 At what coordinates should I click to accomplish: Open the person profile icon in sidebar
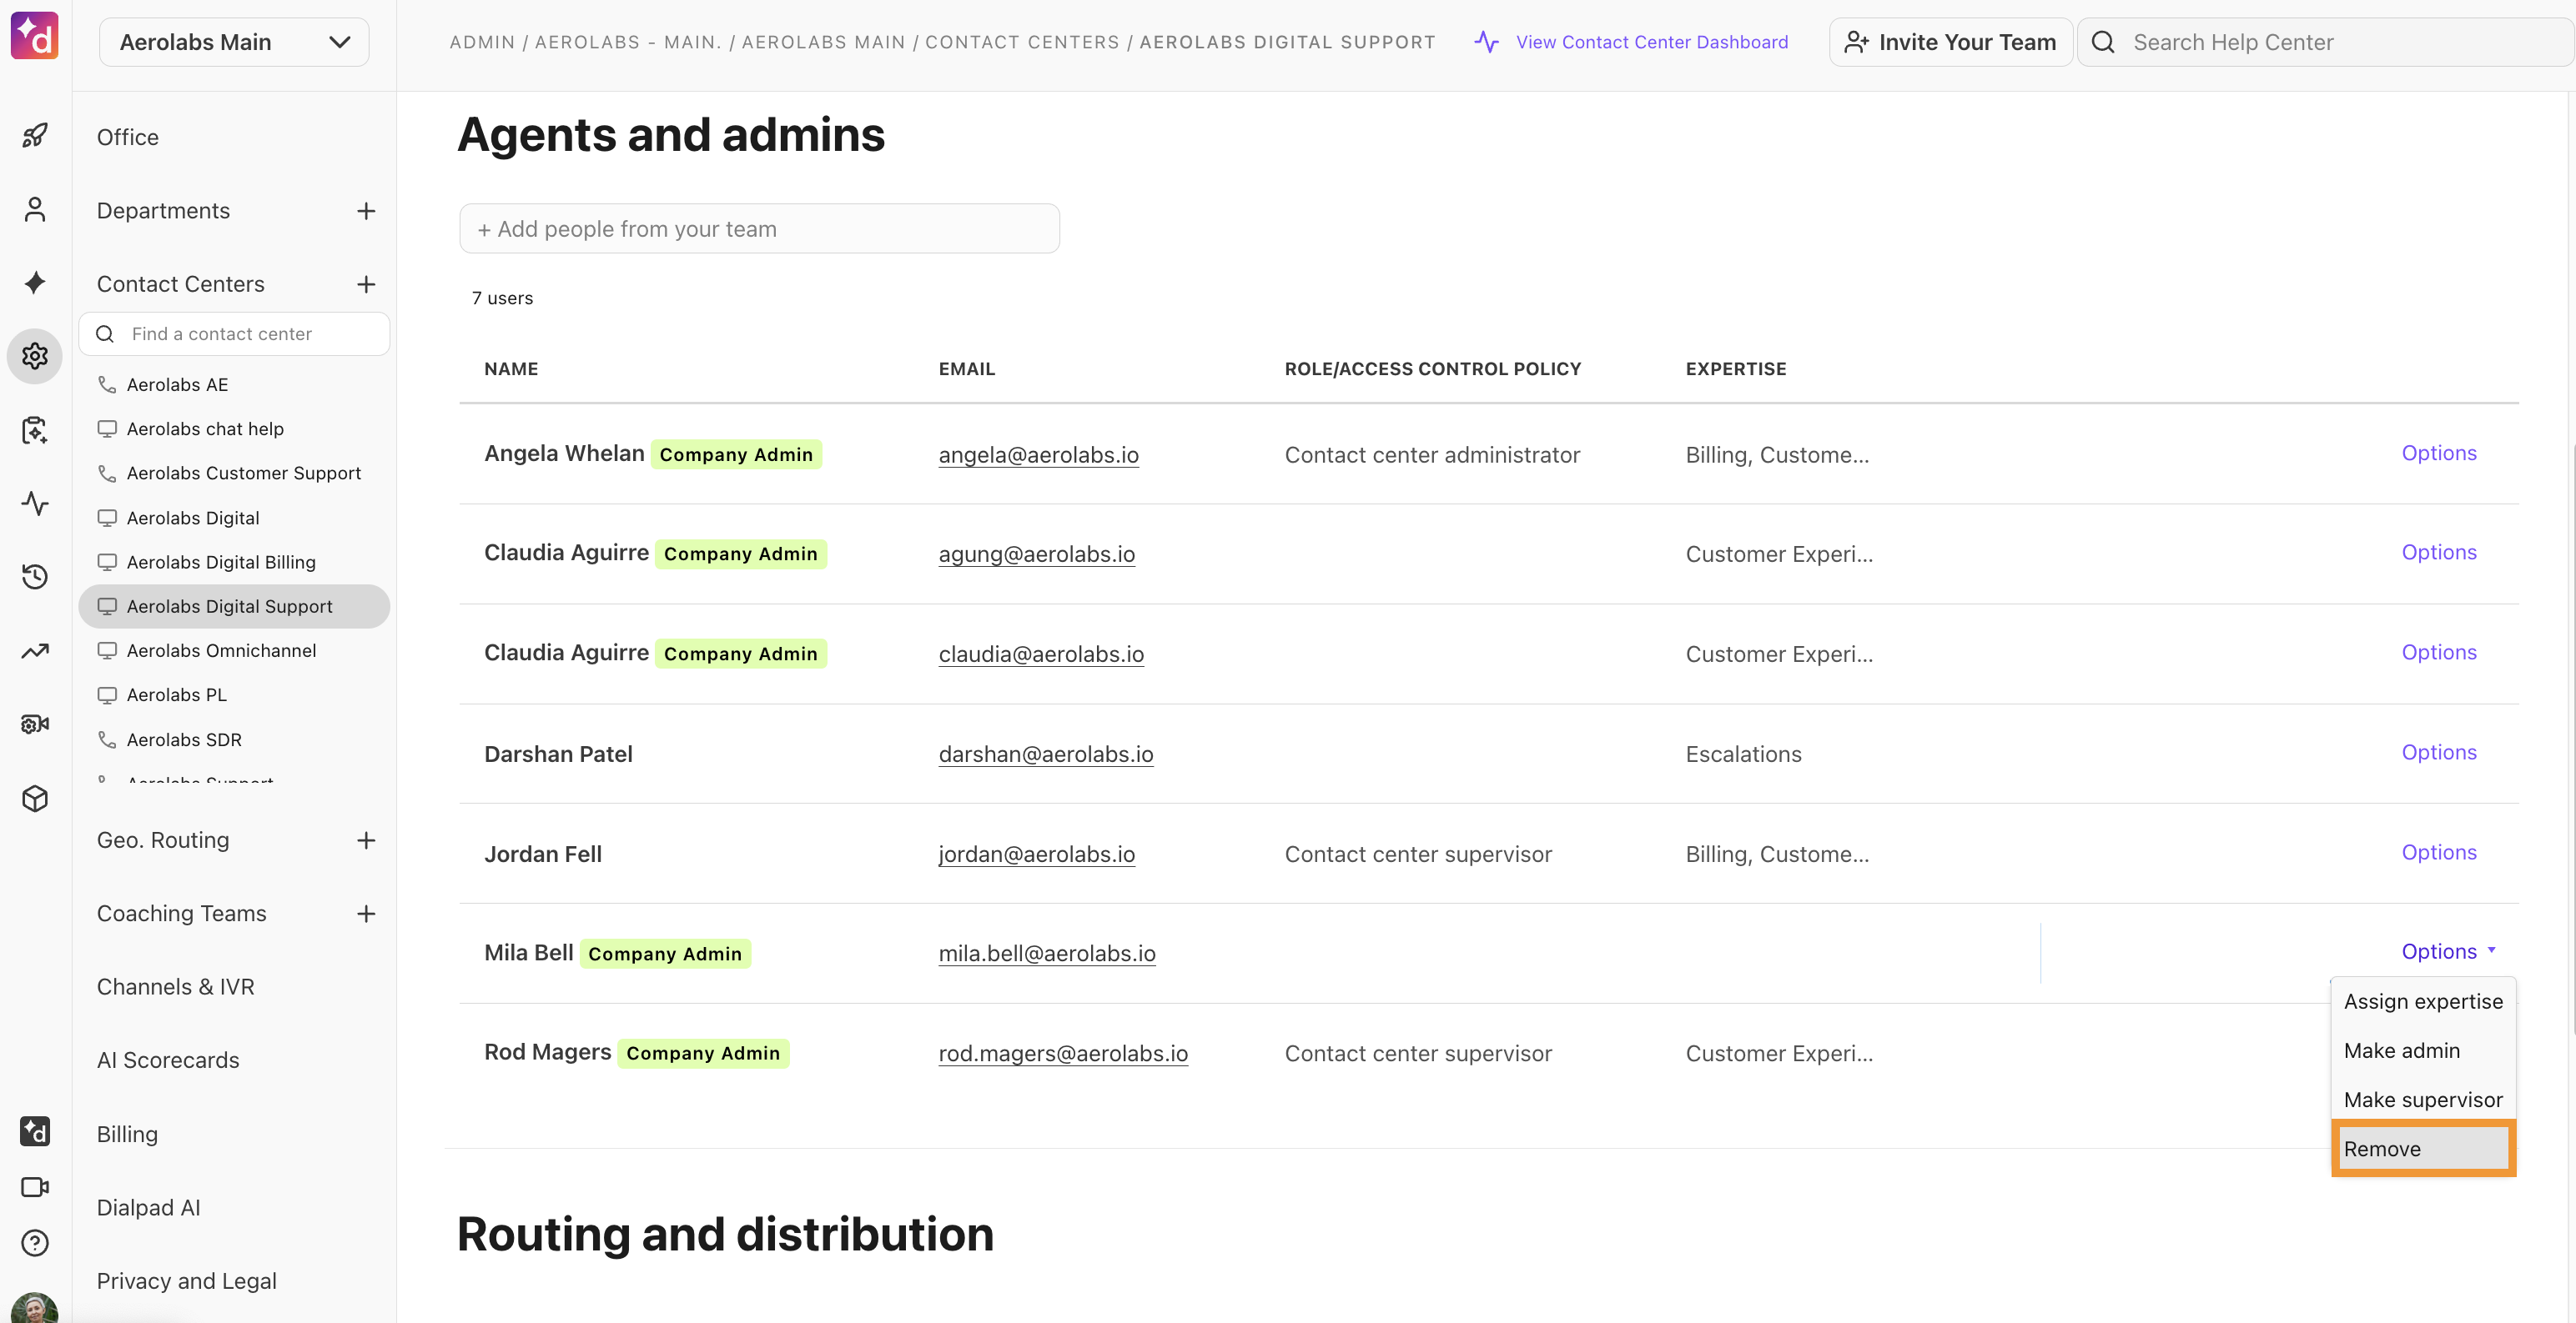(35, 209)
